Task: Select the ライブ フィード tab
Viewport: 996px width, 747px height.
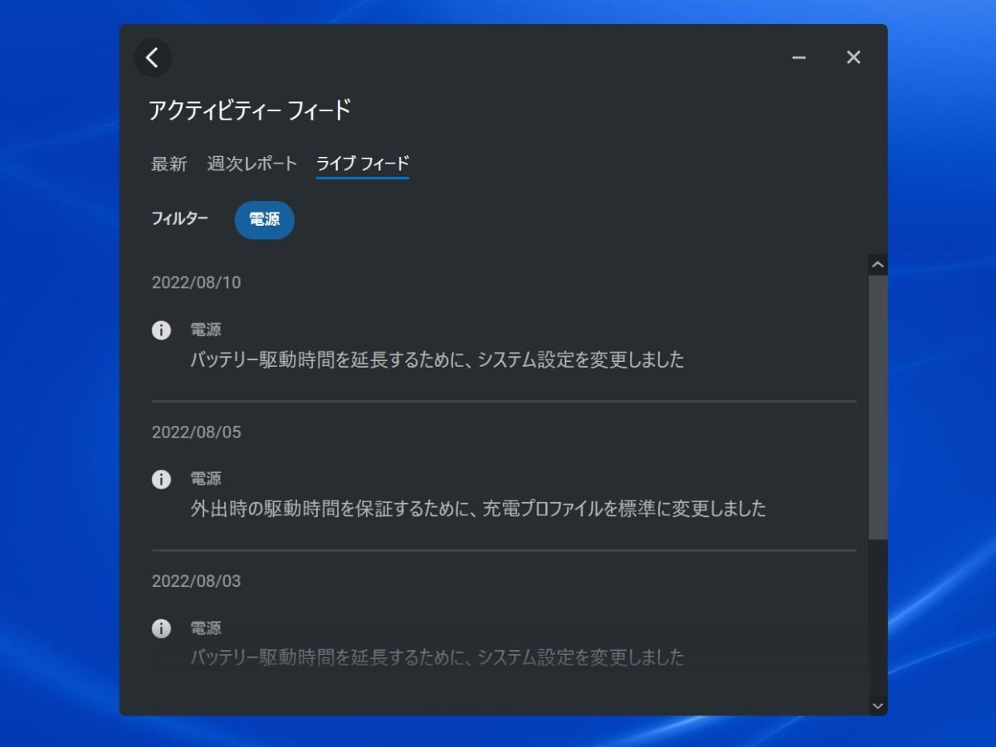Action: (x=363, y=164)
